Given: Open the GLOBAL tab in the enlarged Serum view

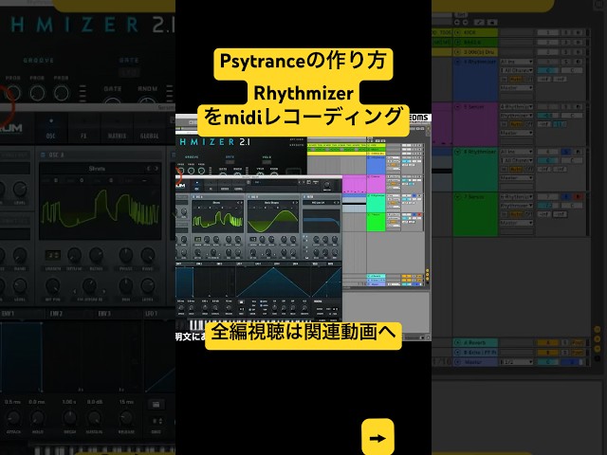Looking at the screenshot, I should tap(150, 129).
